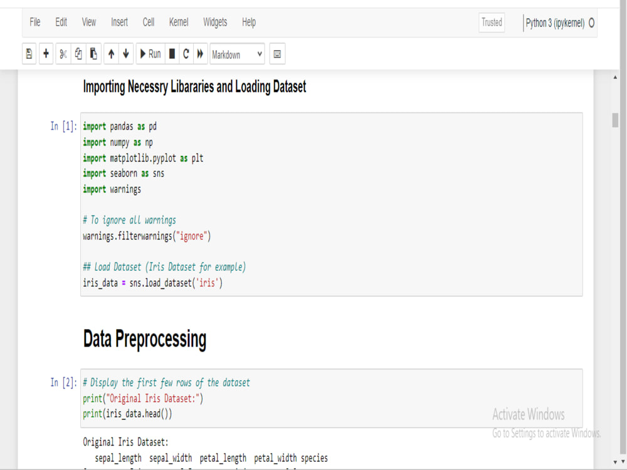Restart kernel and run all cells
This screenshot has width=627, height=470.
coord(200,54)
